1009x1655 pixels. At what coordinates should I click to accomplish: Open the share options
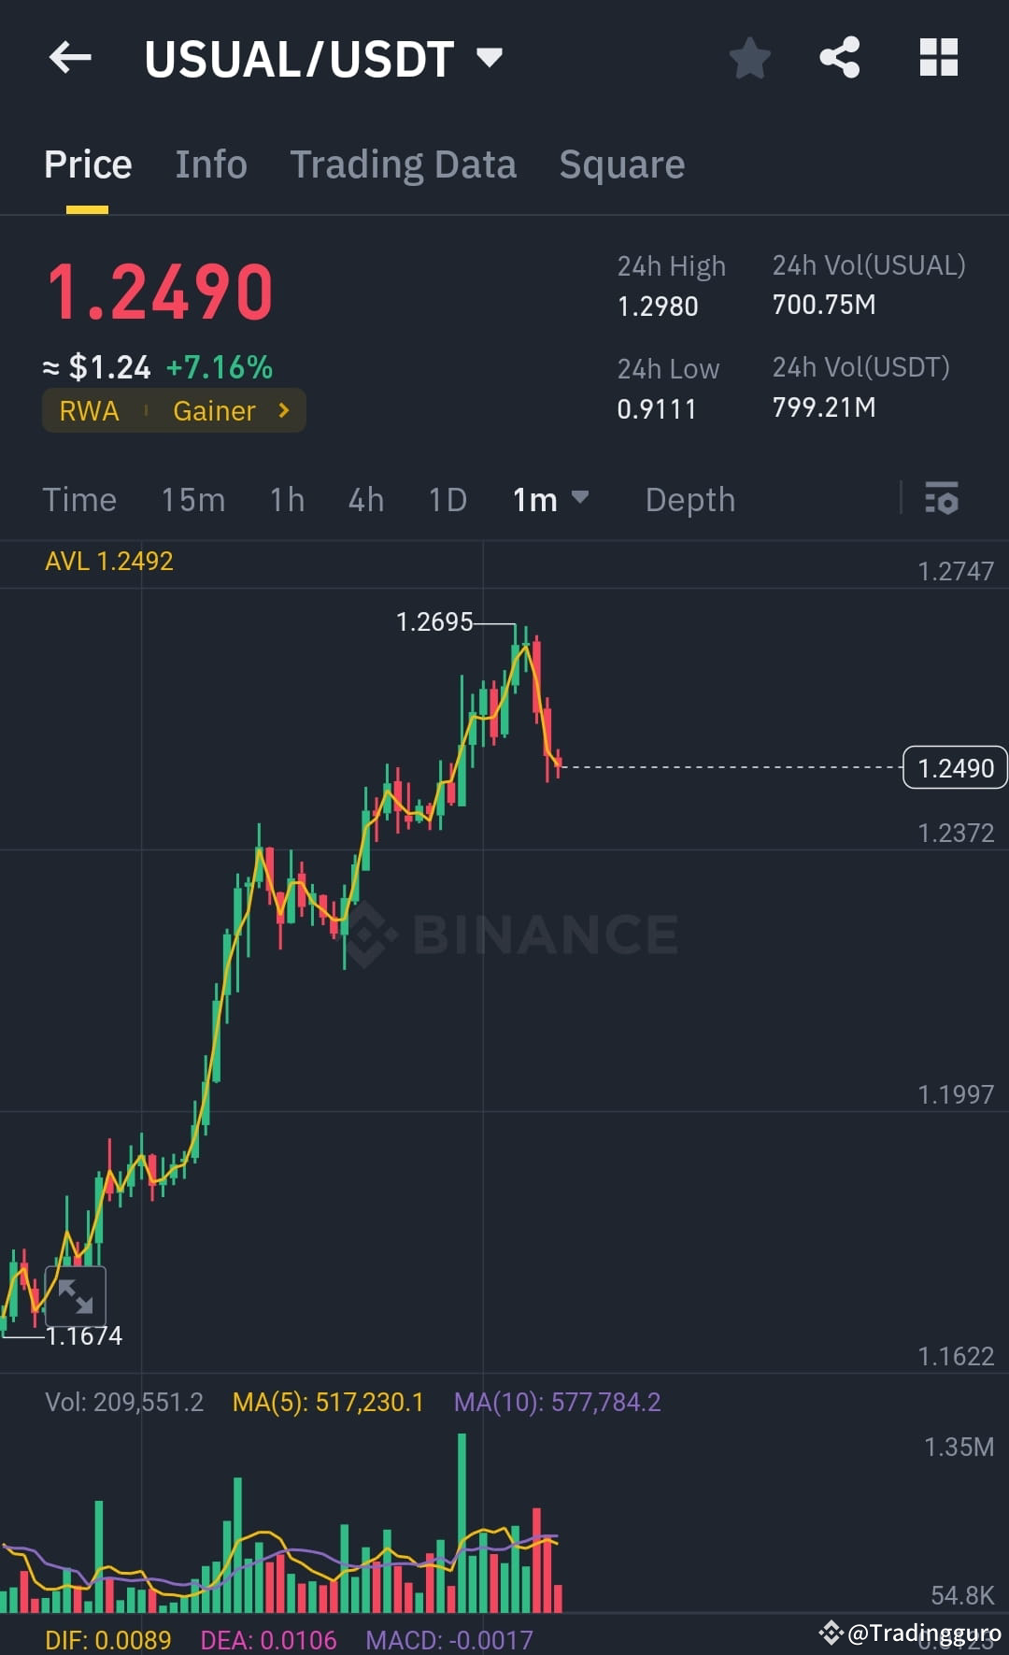(x=840, y=58)
